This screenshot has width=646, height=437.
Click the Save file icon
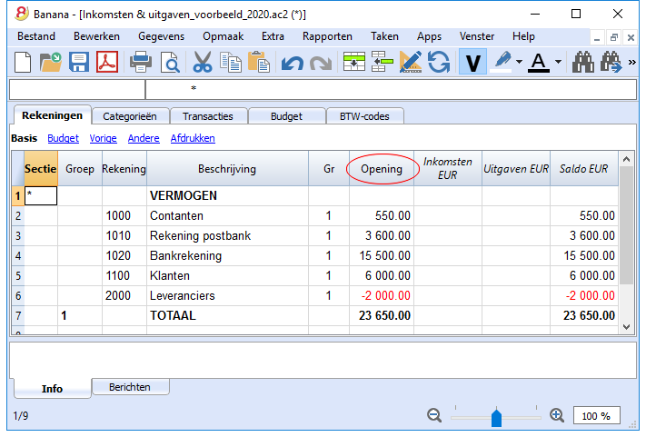[79, 62]
